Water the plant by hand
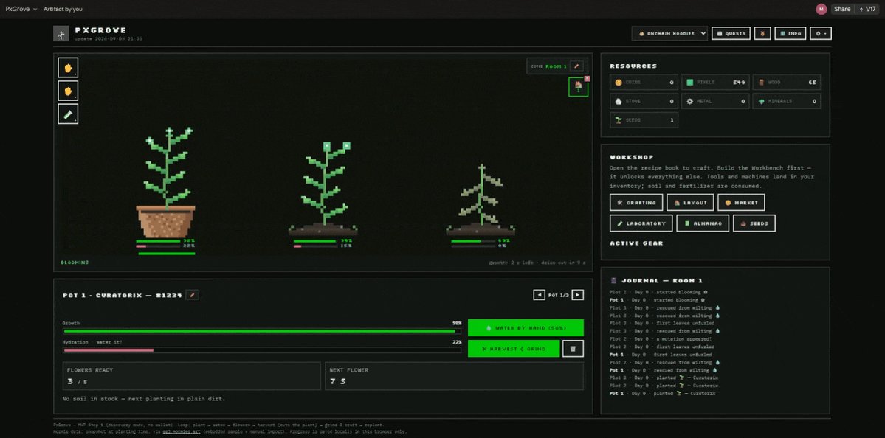885x438 pixels. (526, 327)
